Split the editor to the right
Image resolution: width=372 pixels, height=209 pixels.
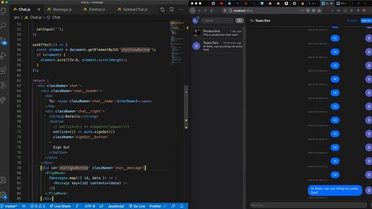coord(171,9)
